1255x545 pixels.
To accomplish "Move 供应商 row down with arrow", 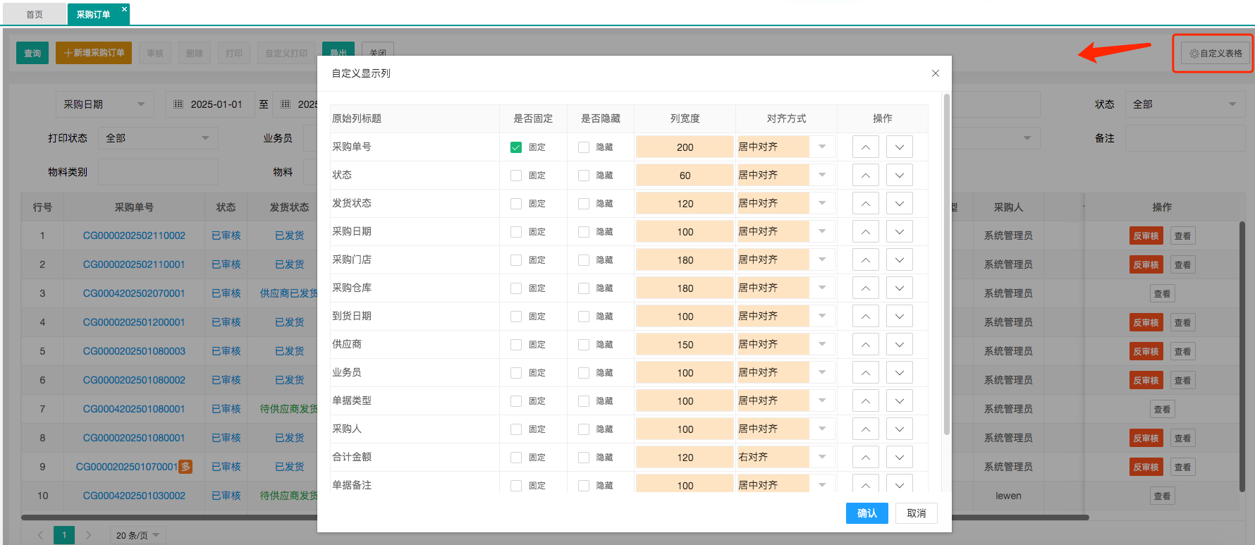I will click(899, 345).
